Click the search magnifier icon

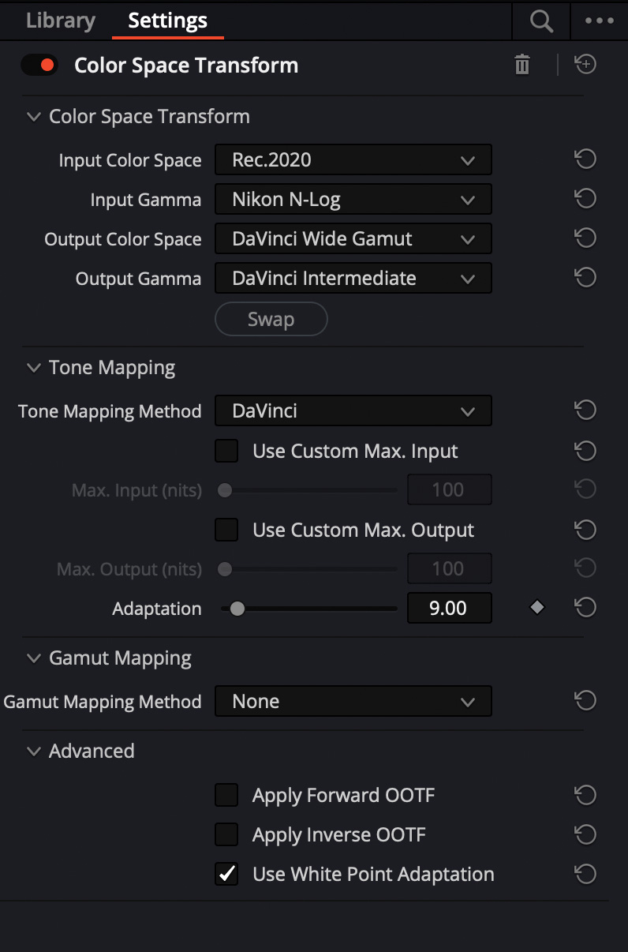pos(541,21)
